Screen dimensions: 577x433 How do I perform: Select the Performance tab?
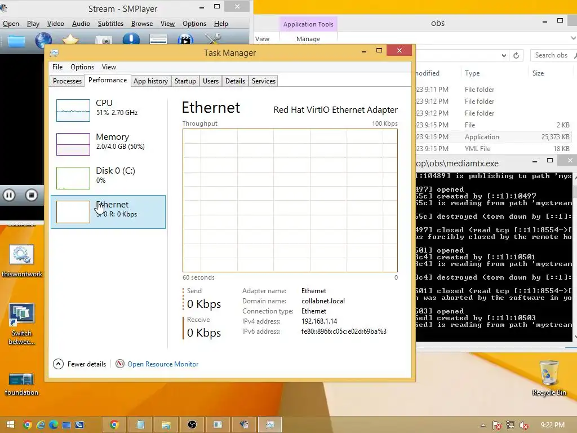108,80
